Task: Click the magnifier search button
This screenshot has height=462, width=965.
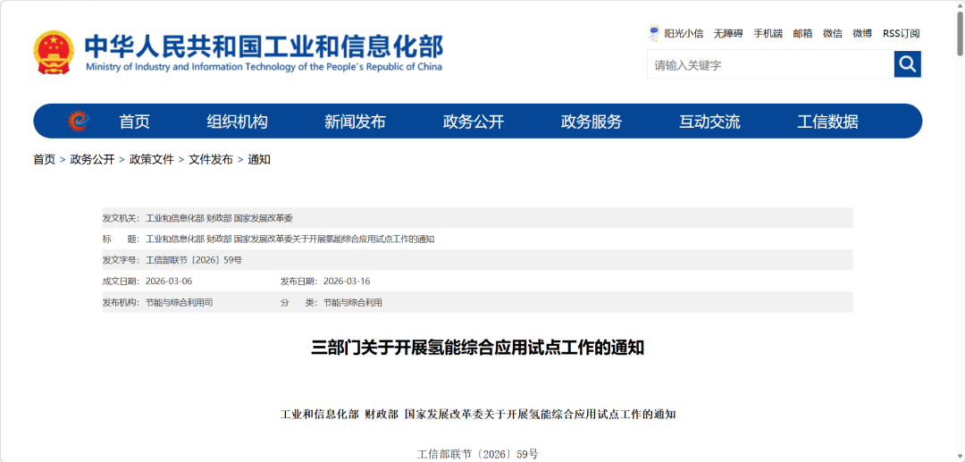Action: (x=907, y=64)
